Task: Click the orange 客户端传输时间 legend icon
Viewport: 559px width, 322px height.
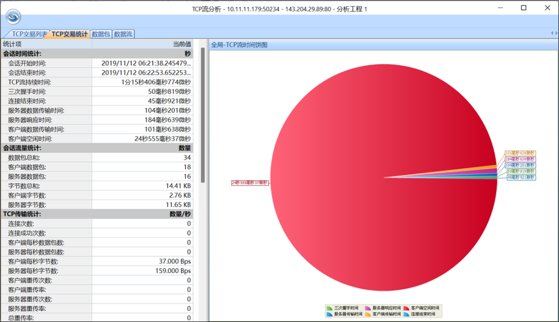Action: 368,314
